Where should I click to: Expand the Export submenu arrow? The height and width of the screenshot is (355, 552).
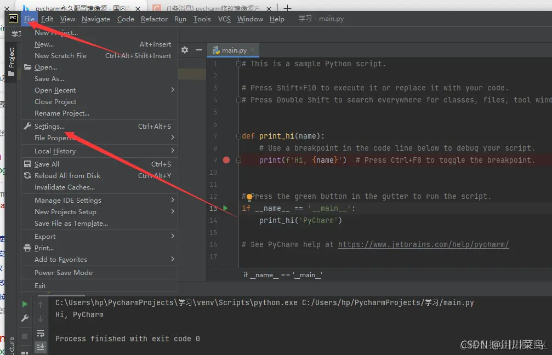(x=173, y=236)
